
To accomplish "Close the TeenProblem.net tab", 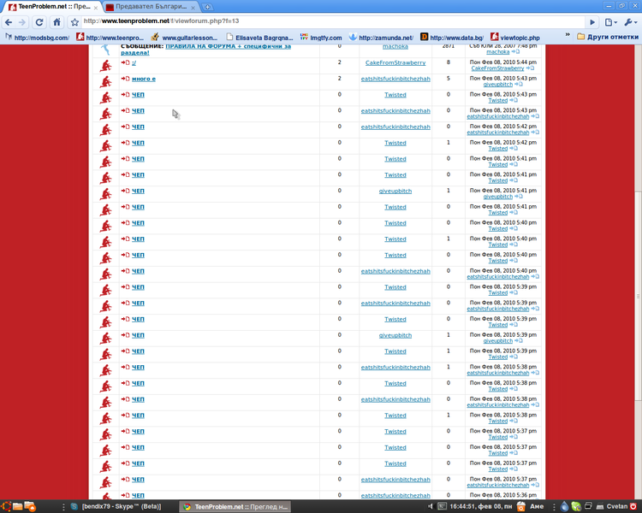I will point(95,8).
